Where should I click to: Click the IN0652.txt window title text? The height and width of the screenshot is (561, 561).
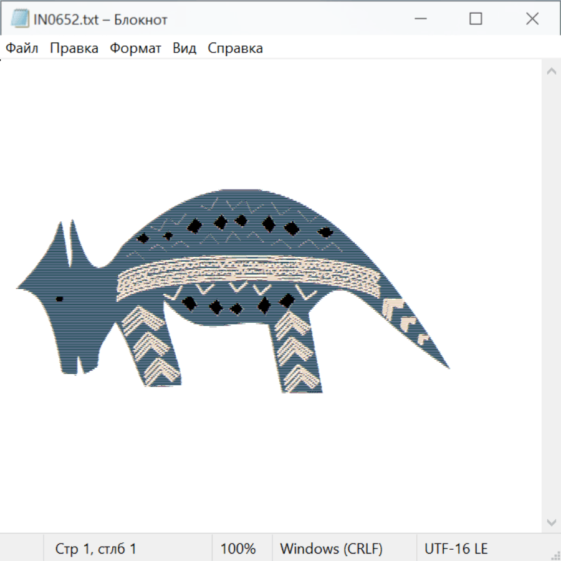pos(100,19)
